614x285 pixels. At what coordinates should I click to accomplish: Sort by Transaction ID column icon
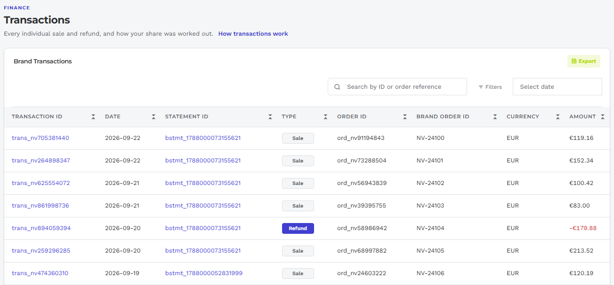click(93, 116)
